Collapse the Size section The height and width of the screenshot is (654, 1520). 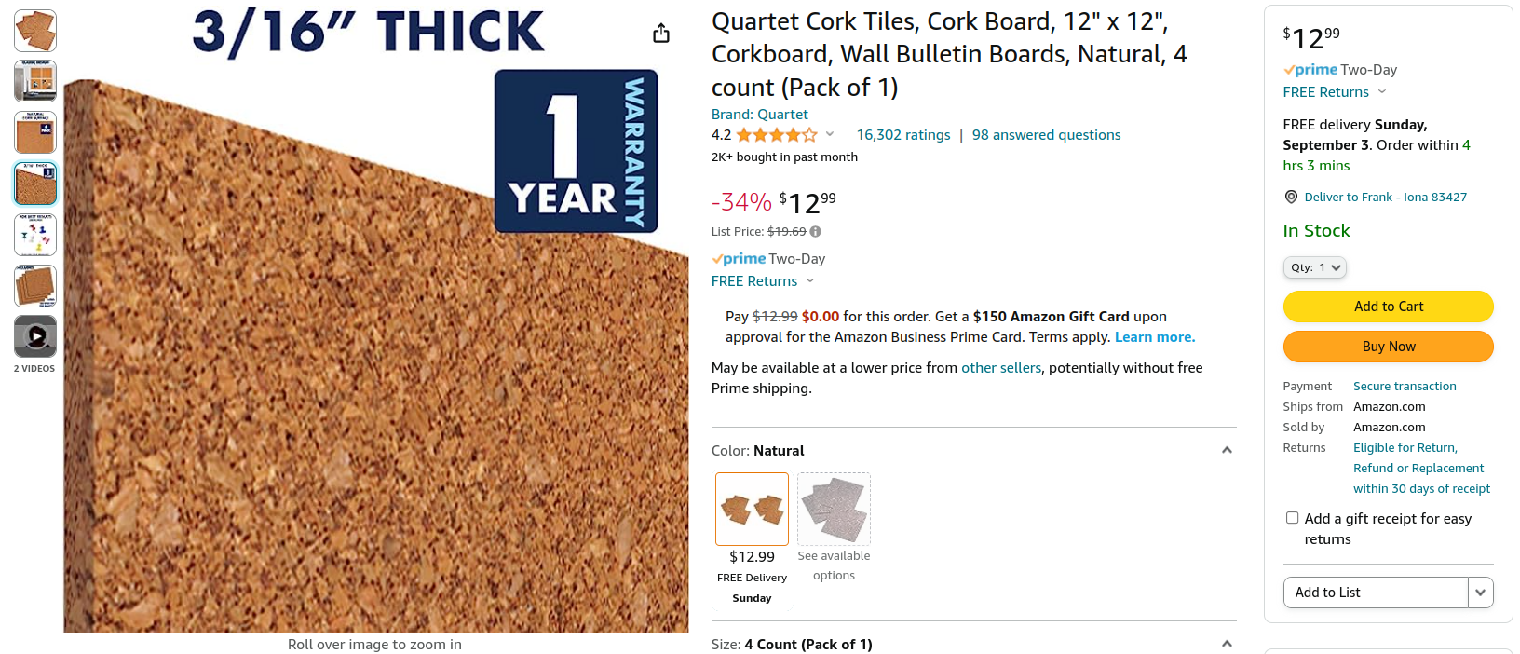[1227, 643]
